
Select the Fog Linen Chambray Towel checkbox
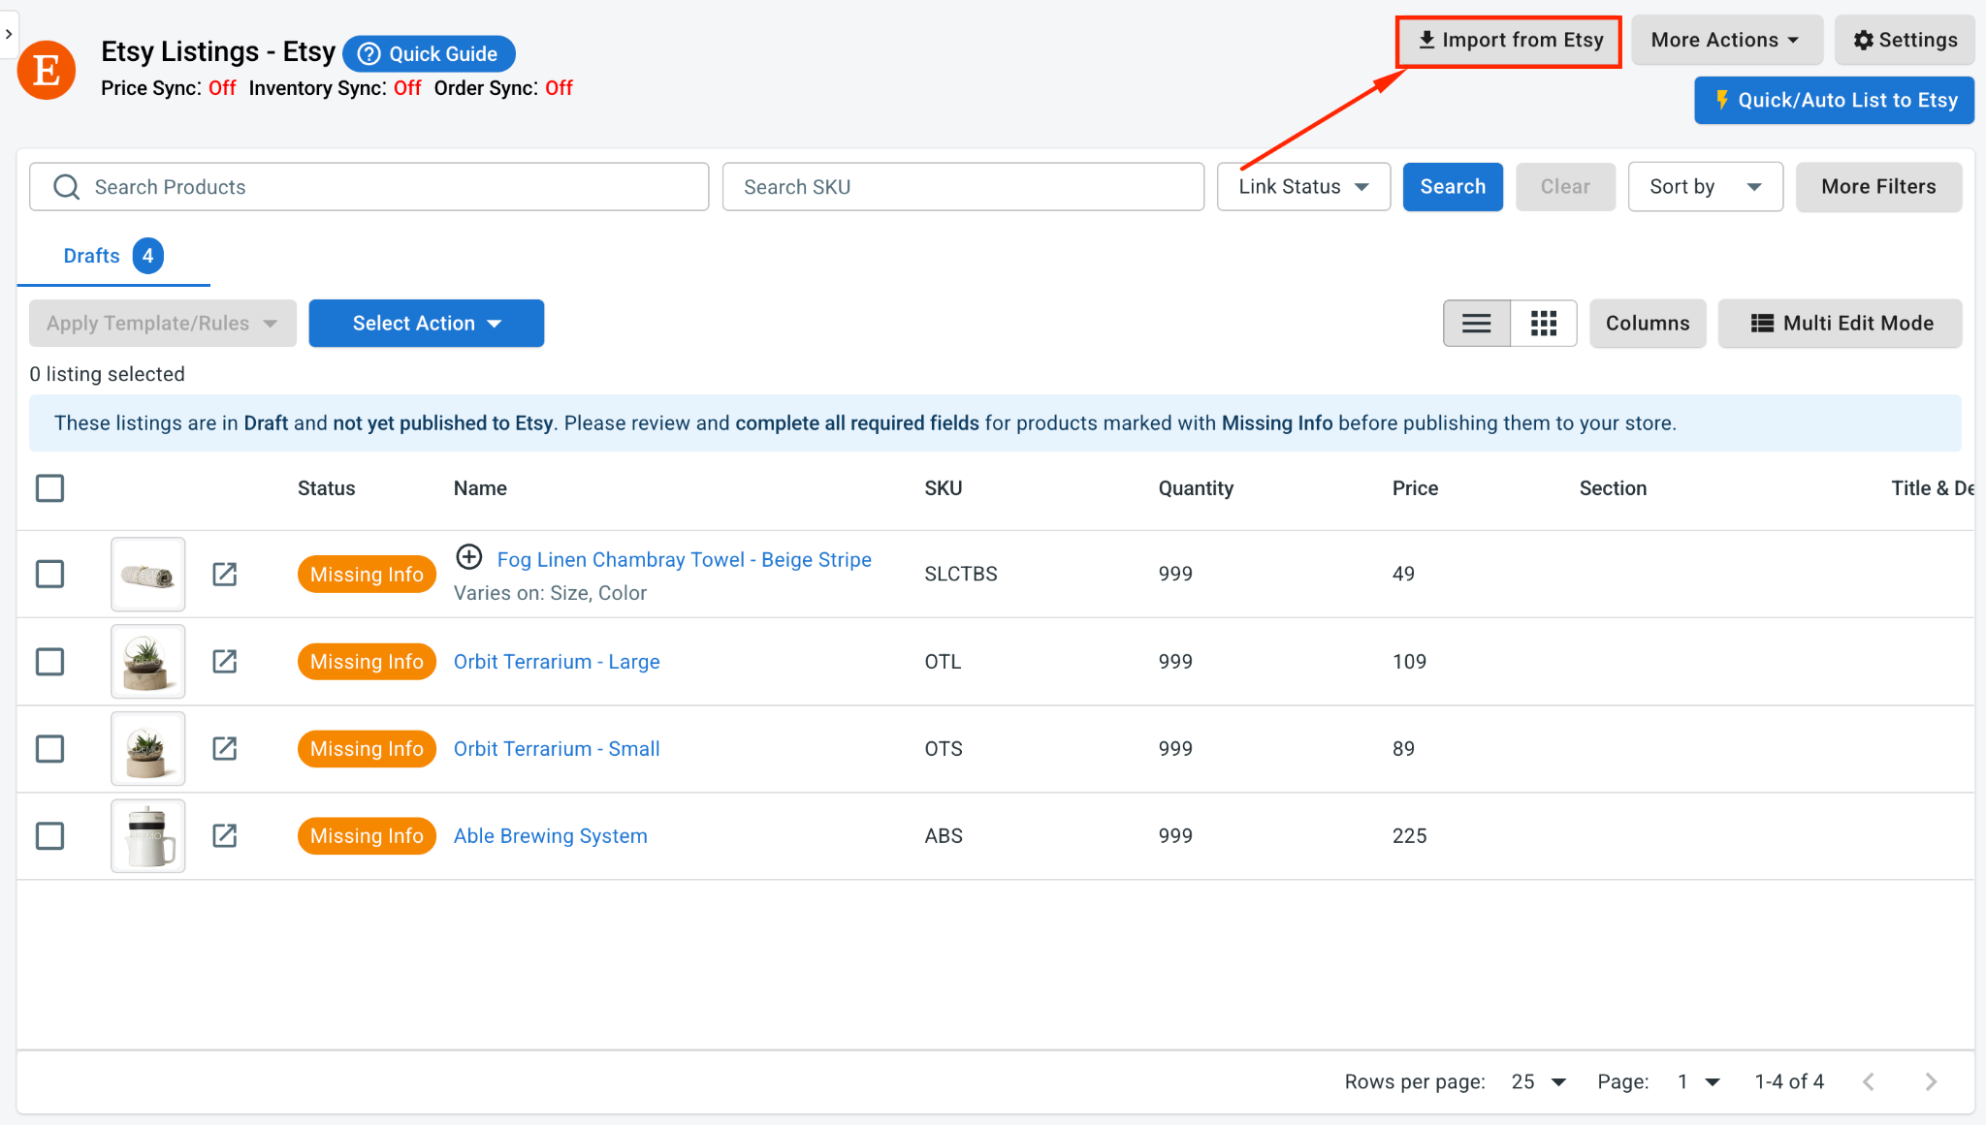click(x=49, y=575)
